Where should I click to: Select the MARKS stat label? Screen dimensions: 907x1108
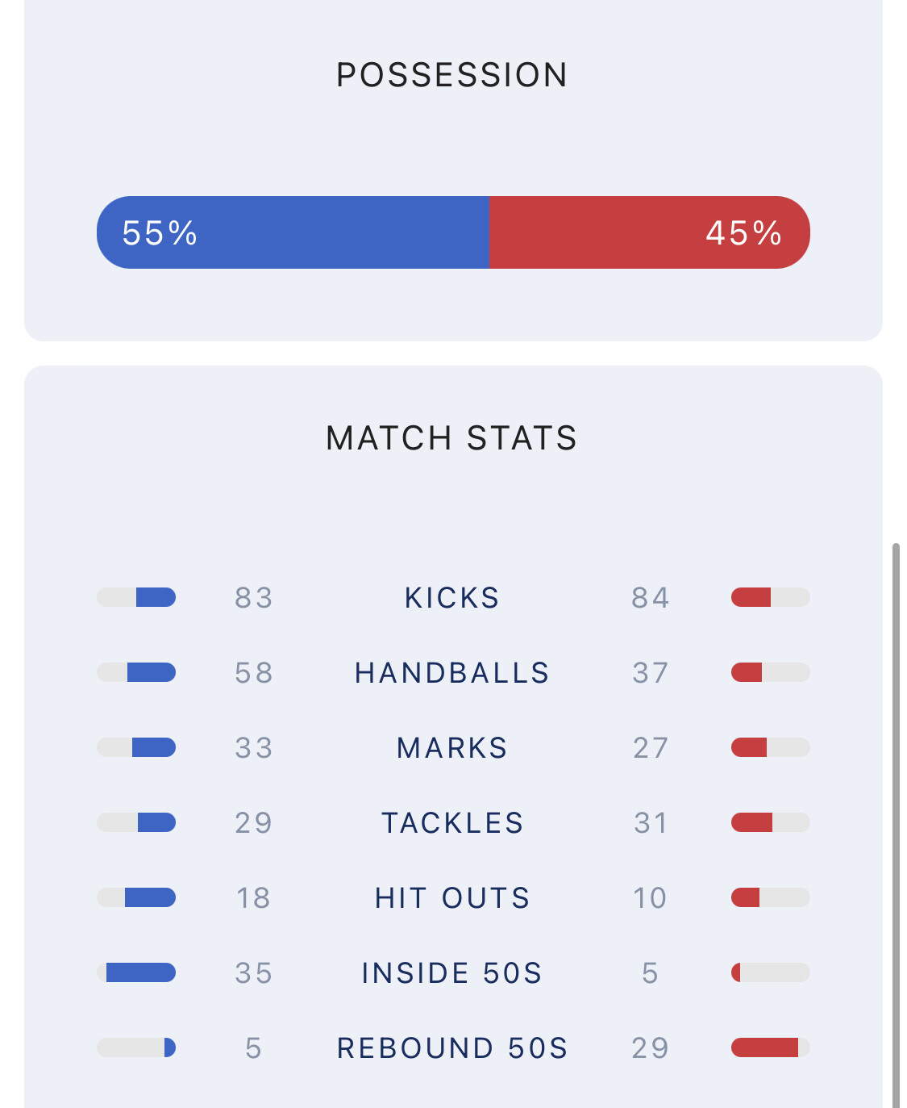(452, 748)
